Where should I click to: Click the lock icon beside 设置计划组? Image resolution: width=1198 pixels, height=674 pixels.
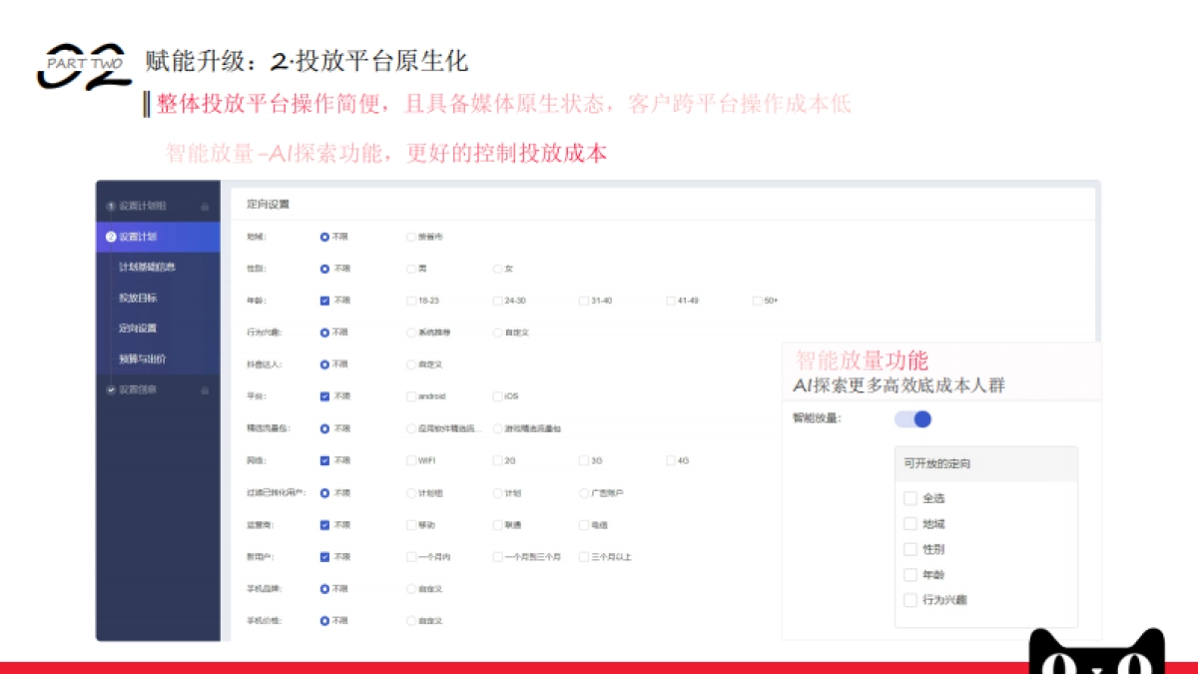(x=205, y=204)
